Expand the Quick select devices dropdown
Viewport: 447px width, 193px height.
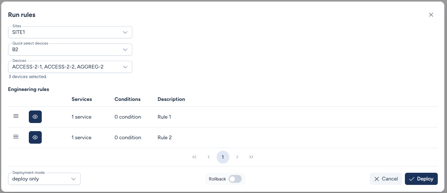(70, 49)
